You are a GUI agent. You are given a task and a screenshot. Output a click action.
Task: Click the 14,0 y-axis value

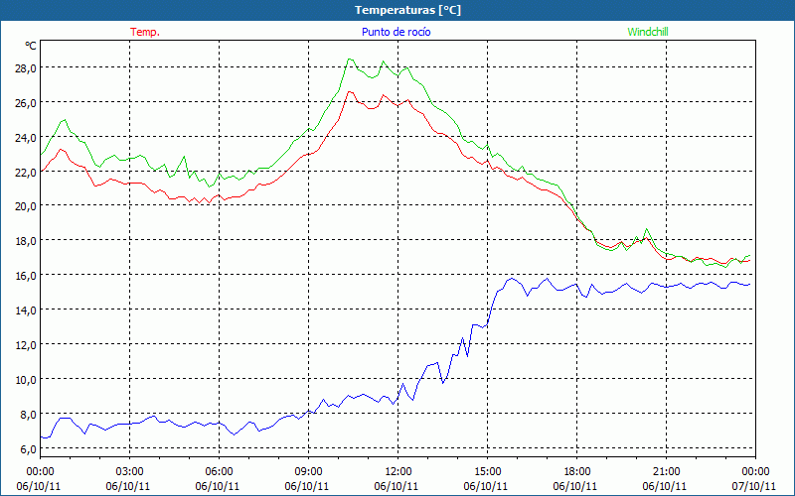pos(26,310)
